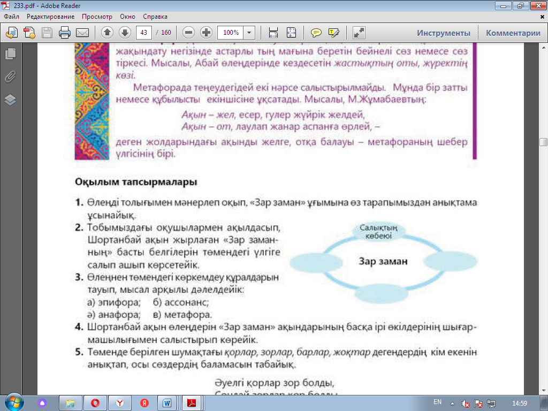Open Windows Explorer from taskbar
The width and height of the screenshot is (548, 411).
[71, 404]
